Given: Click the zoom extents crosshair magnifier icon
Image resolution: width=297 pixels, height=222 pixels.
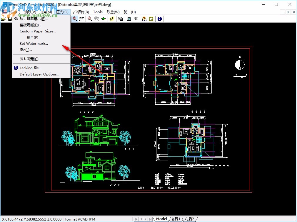Looking at the screenshot, I should click(x=90, y=19).
